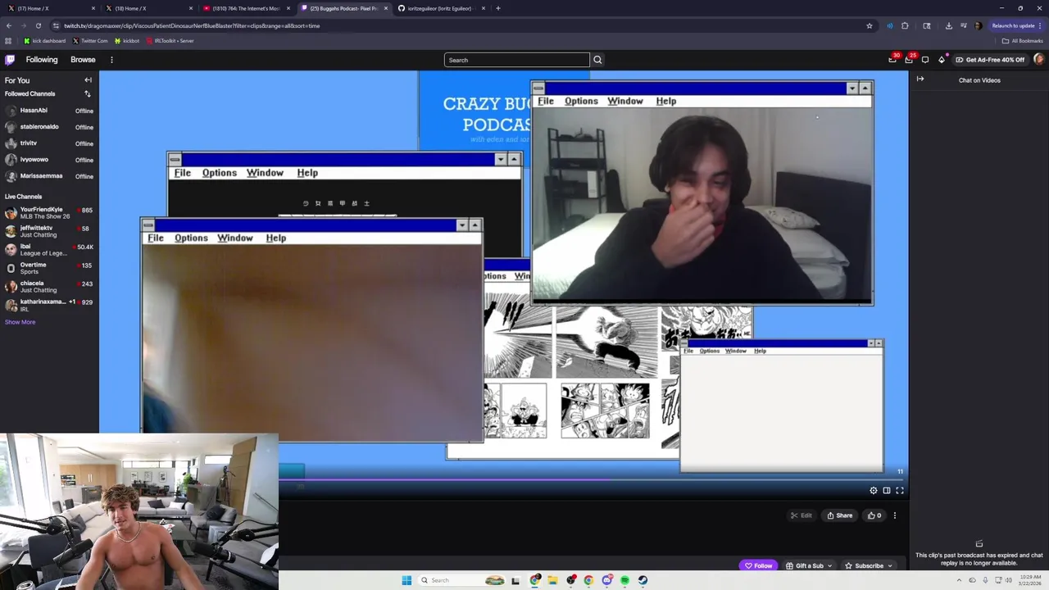Click the clip Edit button
Image resolution: width=1049 pixels, height=590 pixels.
click(x=801, y=515)
